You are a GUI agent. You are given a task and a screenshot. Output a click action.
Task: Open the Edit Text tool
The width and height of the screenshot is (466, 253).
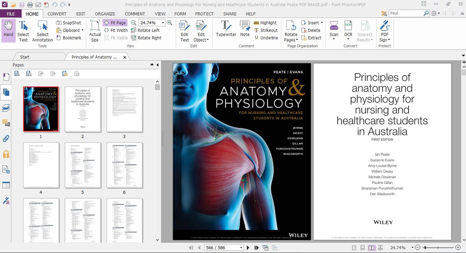(185, 31)
